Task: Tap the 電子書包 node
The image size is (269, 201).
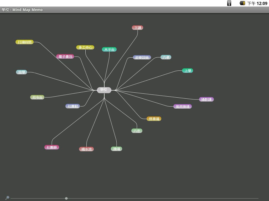Action: pyautogui.click(x=65, y=57)
